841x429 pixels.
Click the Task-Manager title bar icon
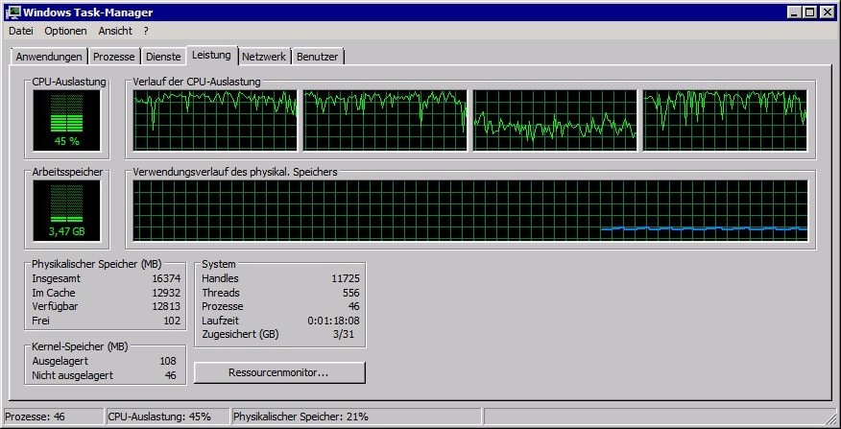coord(12,12)
